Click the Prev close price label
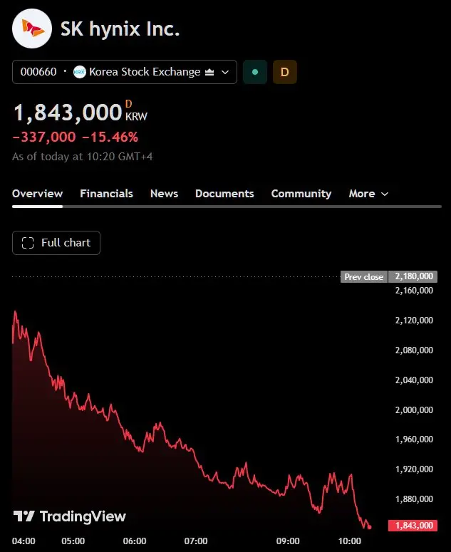This screenshot has width=451, height=552. (x=363, y=276)
